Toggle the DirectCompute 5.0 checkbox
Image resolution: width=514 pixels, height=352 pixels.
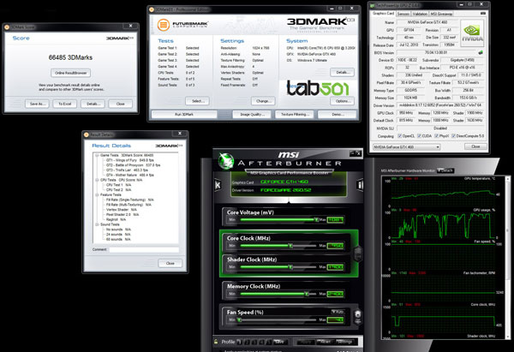453,135
